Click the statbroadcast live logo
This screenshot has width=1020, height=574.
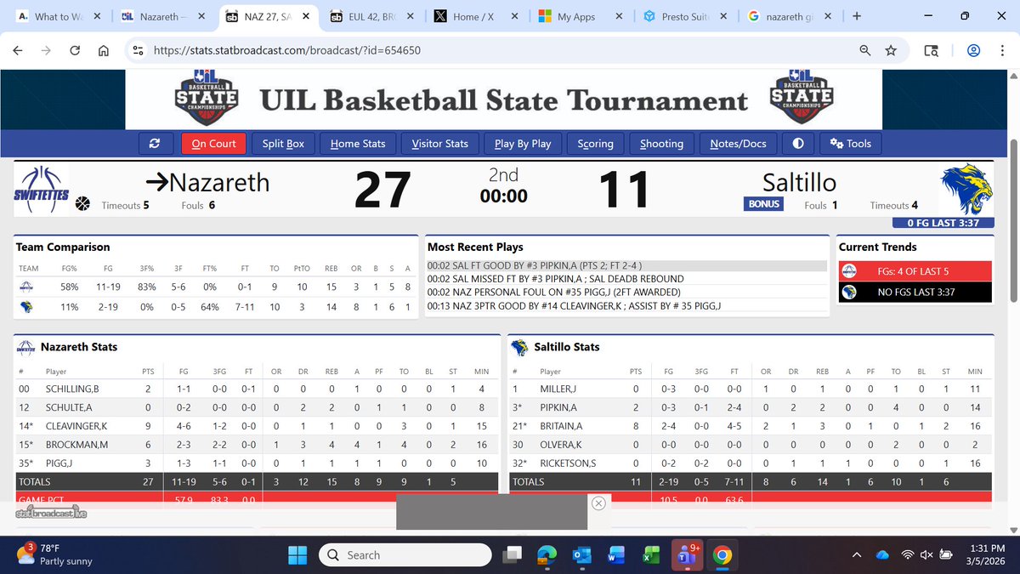(x=52, y=514)
